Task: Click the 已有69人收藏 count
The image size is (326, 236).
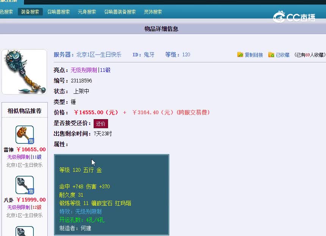Action: pos(310,55)
